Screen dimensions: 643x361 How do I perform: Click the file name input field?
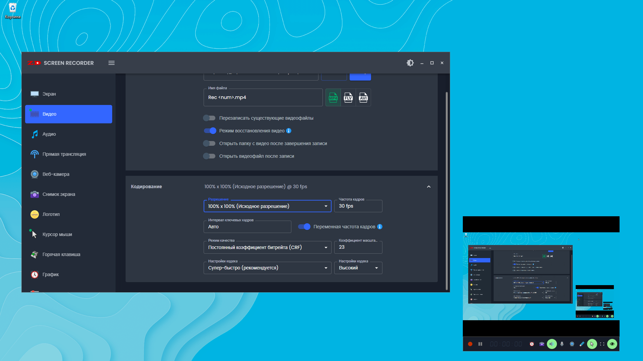(263, 98)
